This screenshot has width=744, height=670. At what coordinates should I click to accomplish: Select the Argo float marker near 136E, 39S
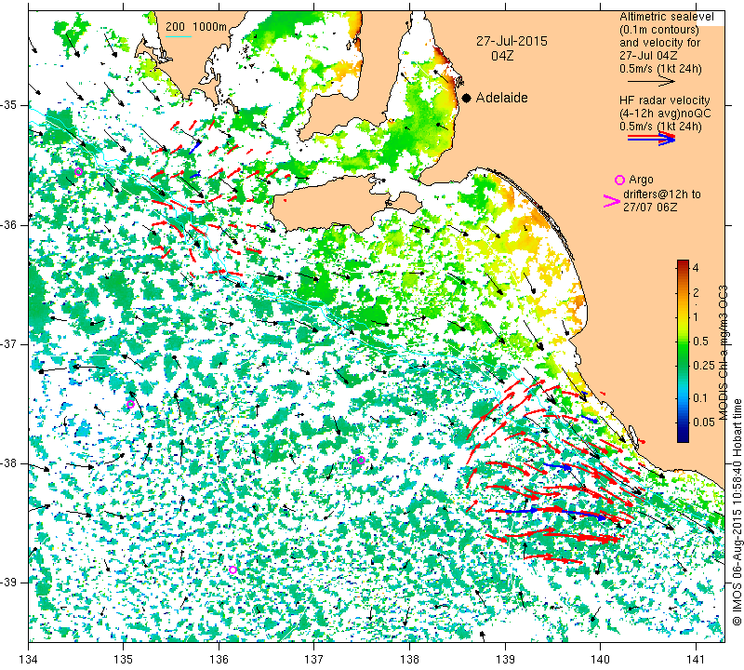point(232,569)
